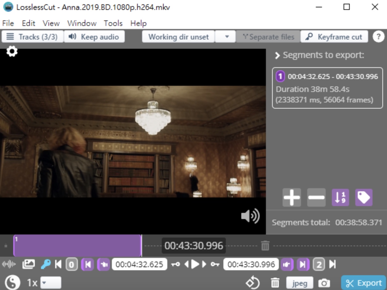Label the segment with the tag icon

pos(364,197)
